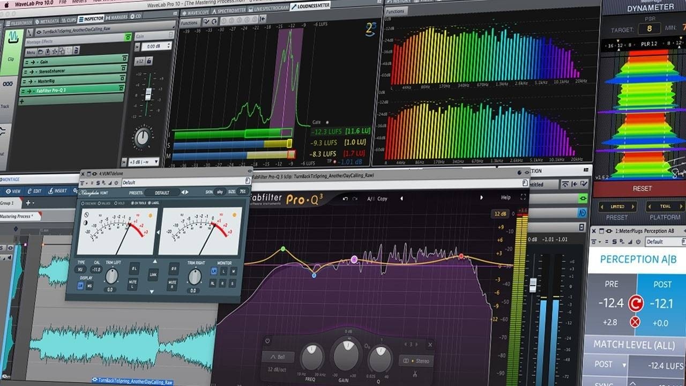Click the Dynameter PSR target value 8
Screen dimensions: 686x386
coord(650,28)
